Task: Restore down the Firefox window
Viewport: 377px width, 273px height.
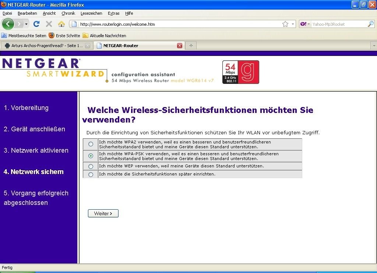Action: point(363,4)
